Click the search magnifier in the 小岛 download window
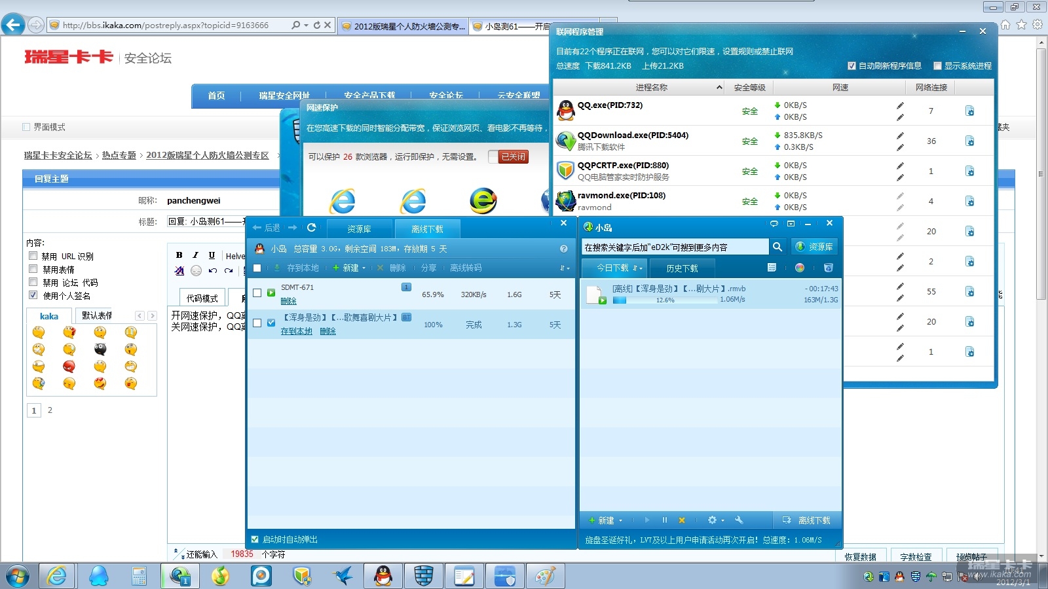The width and height of the screenshot is (1048, 589). point(777,247)
